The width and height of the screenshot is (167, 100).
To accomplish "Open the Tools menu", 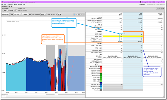I will pos(5,4).
